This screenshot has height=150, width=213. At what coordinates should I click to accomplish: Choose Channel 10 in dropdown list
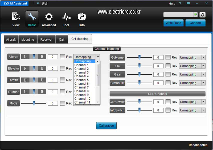pyautogui.click(x=84, y=98)
